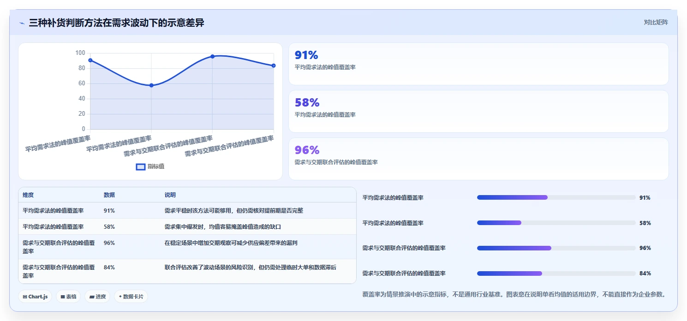Select the Chart.js chip
Viewport: 687px width, 321px height.
click(x=35, y=297)
